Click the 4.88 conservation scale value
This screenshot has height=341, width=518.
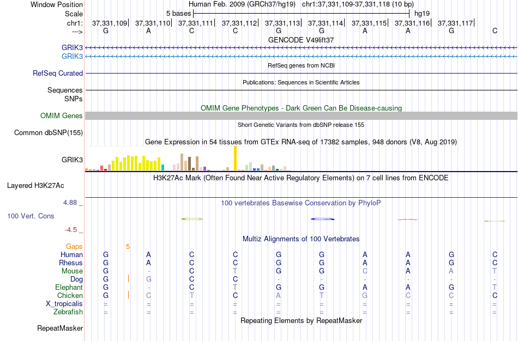[70, 202]
